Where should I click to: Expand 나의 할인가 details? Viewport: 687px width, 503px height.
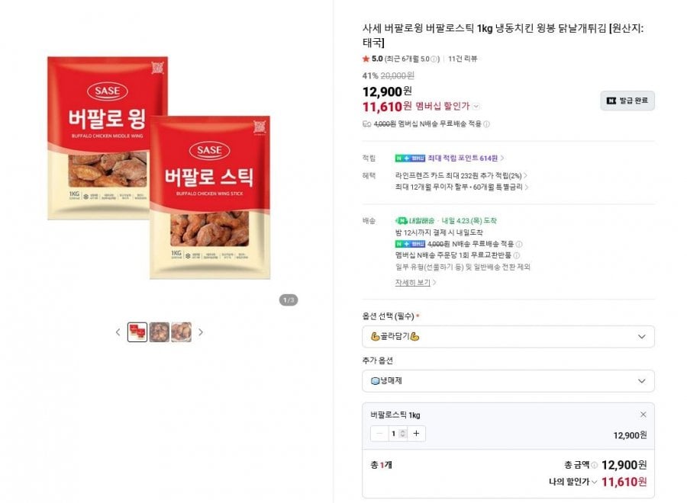pos(594,482)
